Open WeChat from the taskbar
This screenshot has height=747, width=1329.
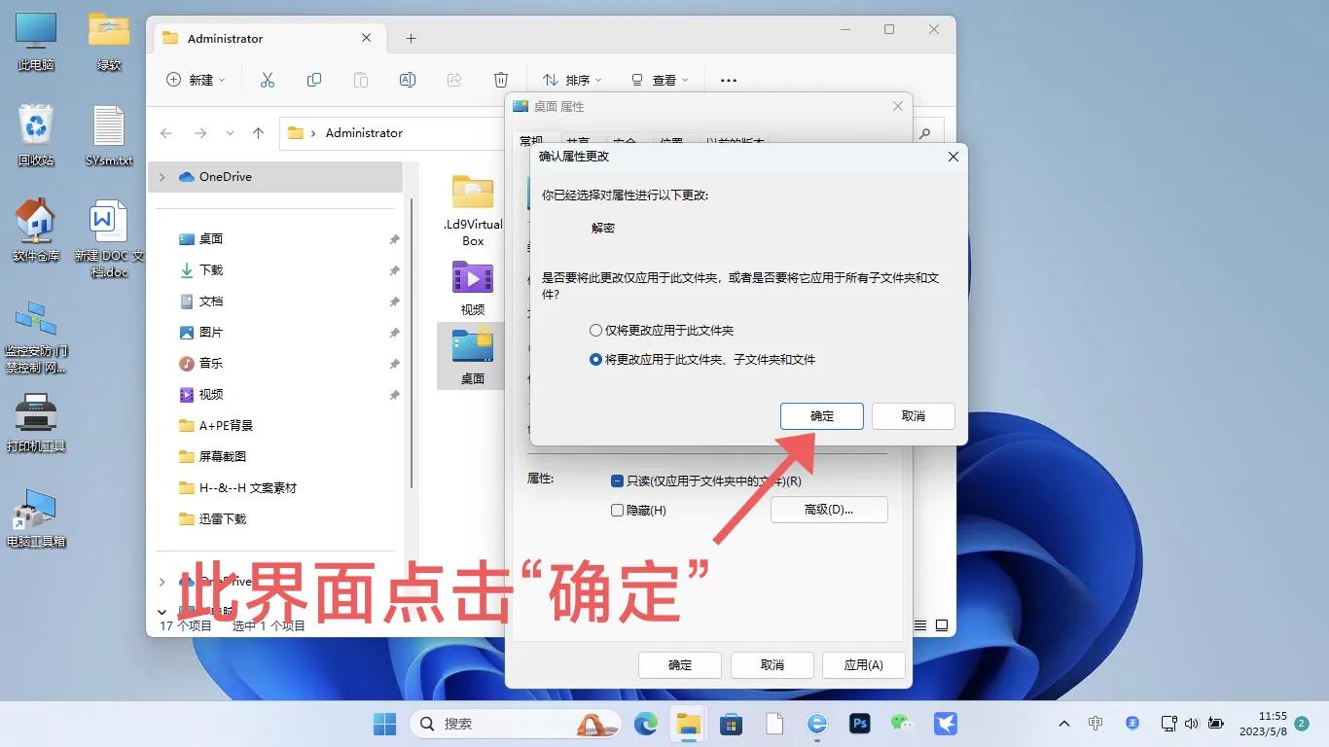click(902, 724)
